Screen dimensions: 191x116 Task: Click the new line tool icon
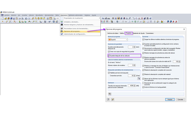tap(7, 22)
